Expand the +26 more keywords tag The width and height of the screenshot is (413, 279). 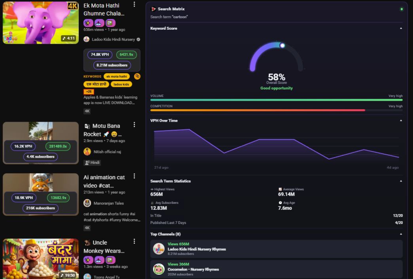(x=89, y=92)
